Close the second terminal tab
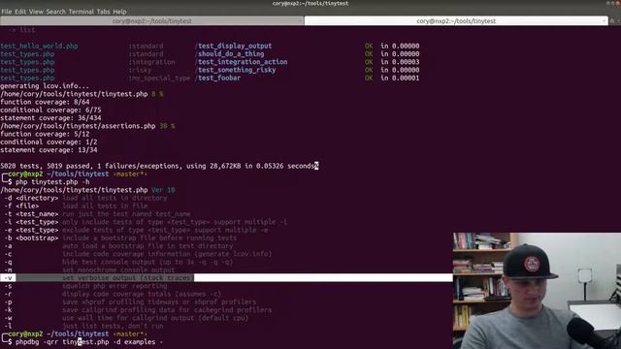 [604, 21]
